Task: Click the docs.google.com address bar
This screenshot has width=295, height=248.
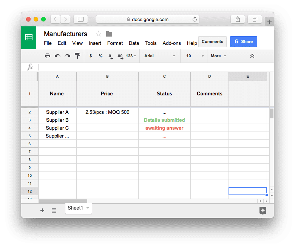Action: coord(147,19)
